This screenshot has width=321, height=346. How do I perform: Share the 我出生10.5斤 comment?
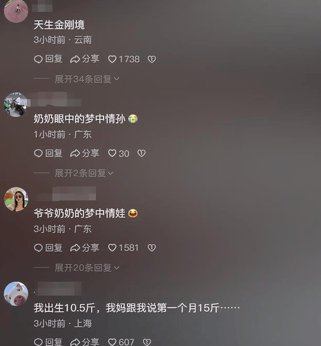point(85,342)
